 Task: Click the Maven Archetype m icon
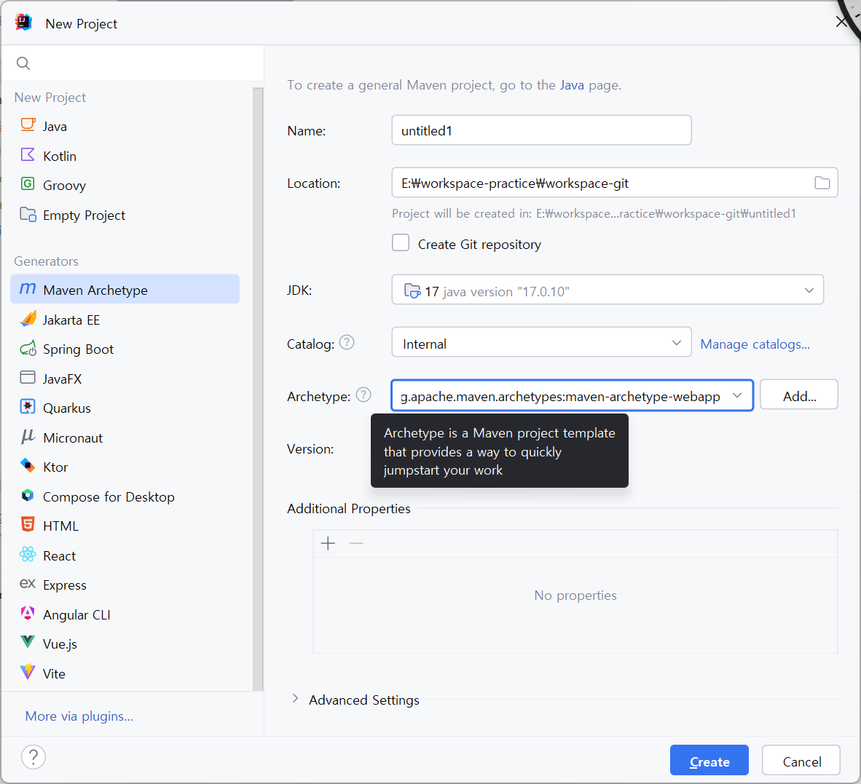[28, 288]
